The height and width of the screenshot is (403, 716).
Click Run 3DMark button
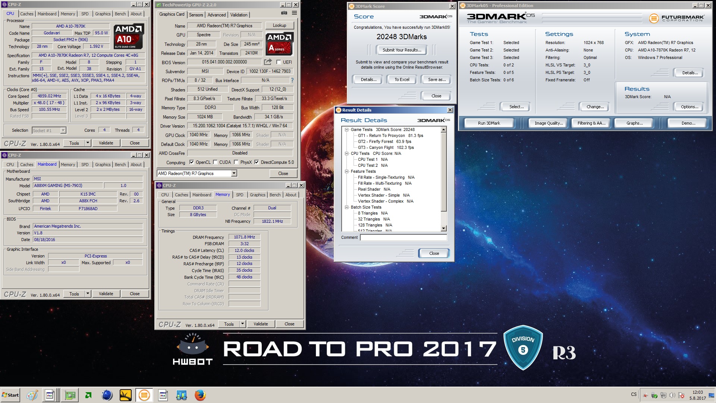[x=489, y=123]
